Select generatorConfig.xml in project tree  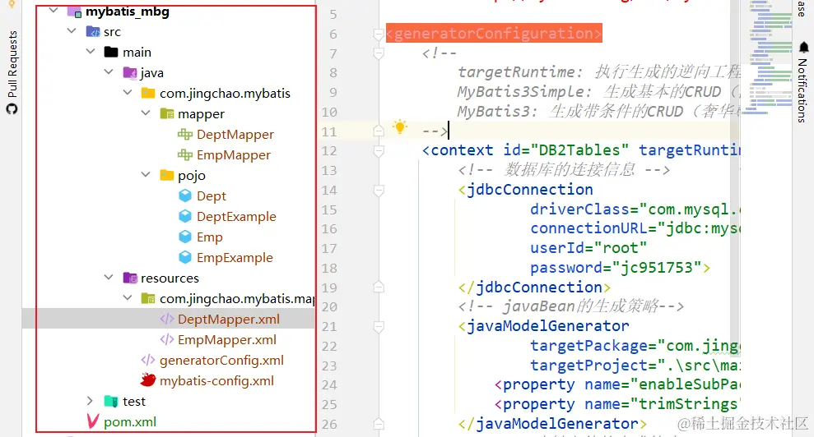pyautogui.click(x=221, y=360)
